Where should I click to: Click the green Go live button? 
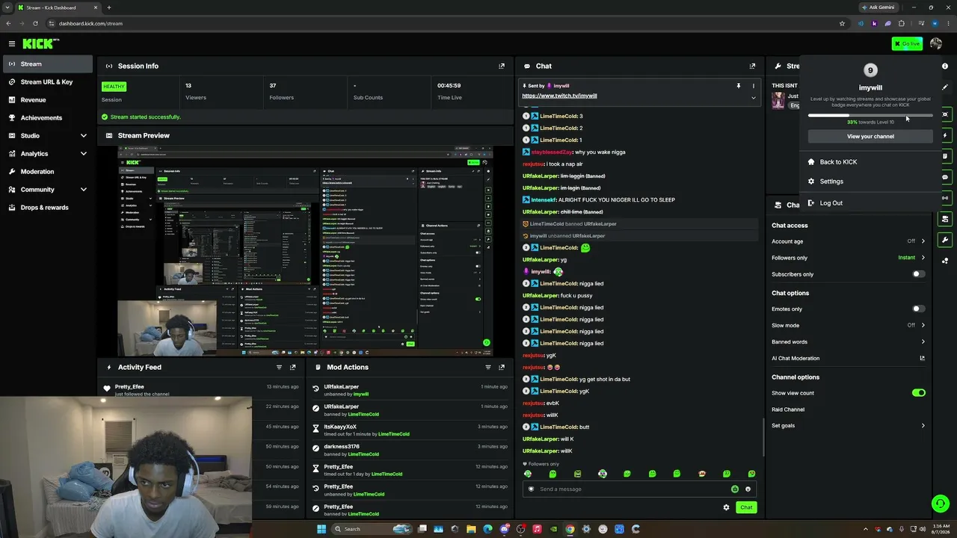907,44
